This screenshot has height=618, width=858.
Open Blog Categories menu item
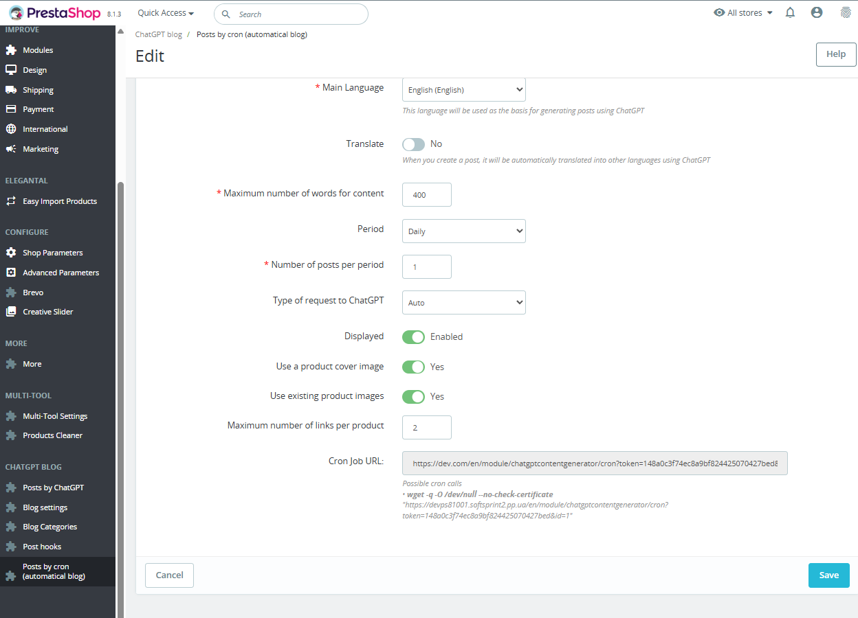pyautogui.click(x=50, y=527)
